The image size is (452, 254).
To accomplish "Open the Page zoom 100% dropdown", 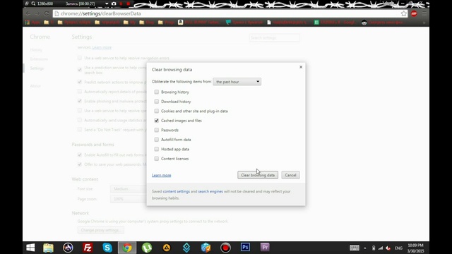I will coord(129,199).
